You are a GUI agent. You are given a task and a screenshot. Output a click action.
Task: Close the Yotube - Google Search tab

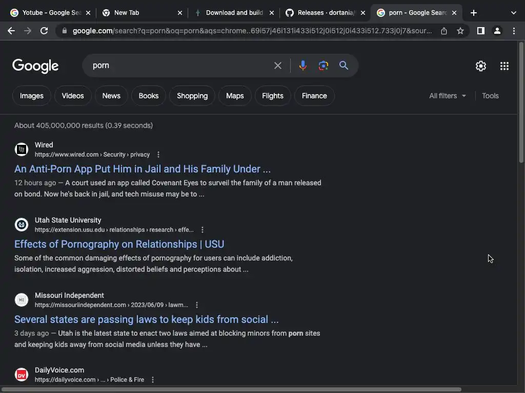tap(88, 13)
